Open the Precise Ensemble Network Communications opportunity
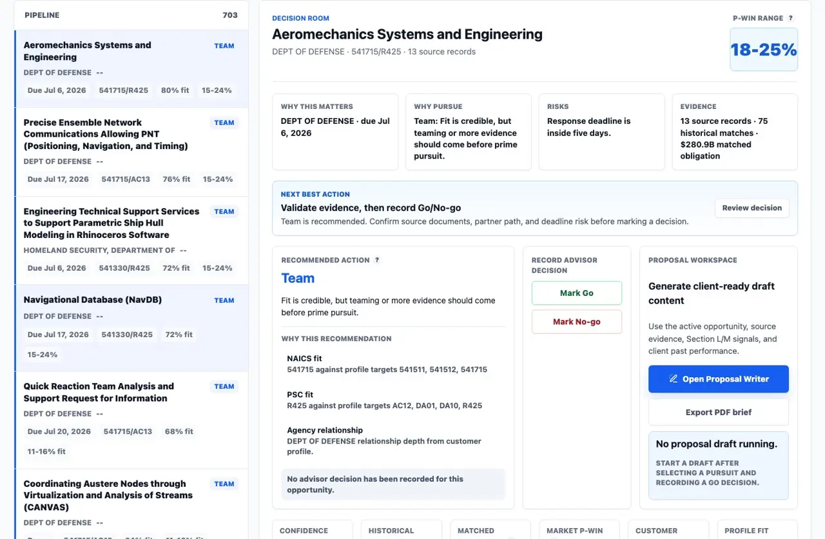825x539 pixels. [131, 152]
